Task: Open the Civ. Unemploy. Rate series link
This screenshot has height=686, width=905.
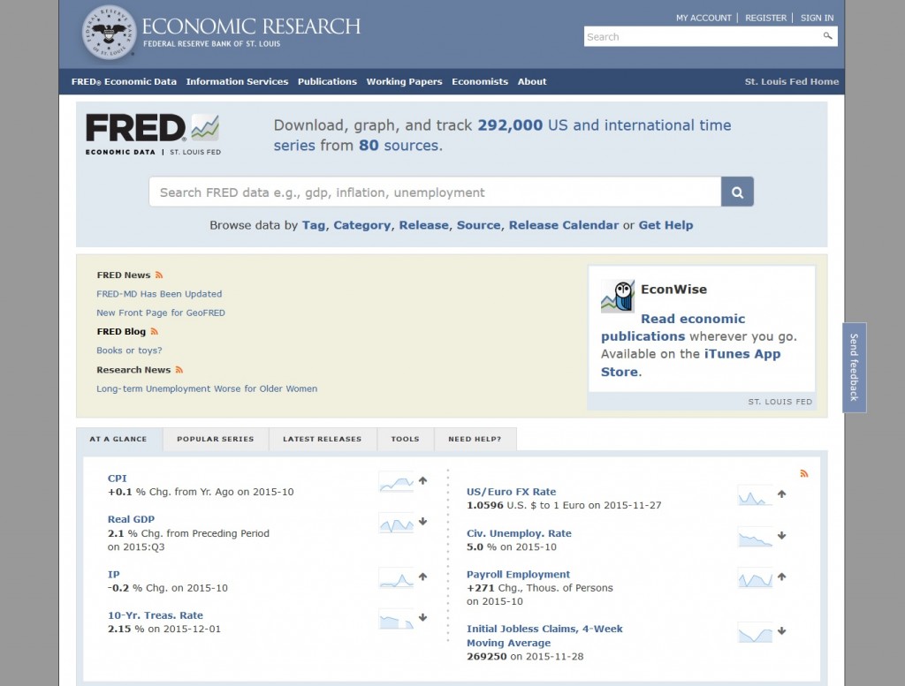Action: (x=519, y=533)
